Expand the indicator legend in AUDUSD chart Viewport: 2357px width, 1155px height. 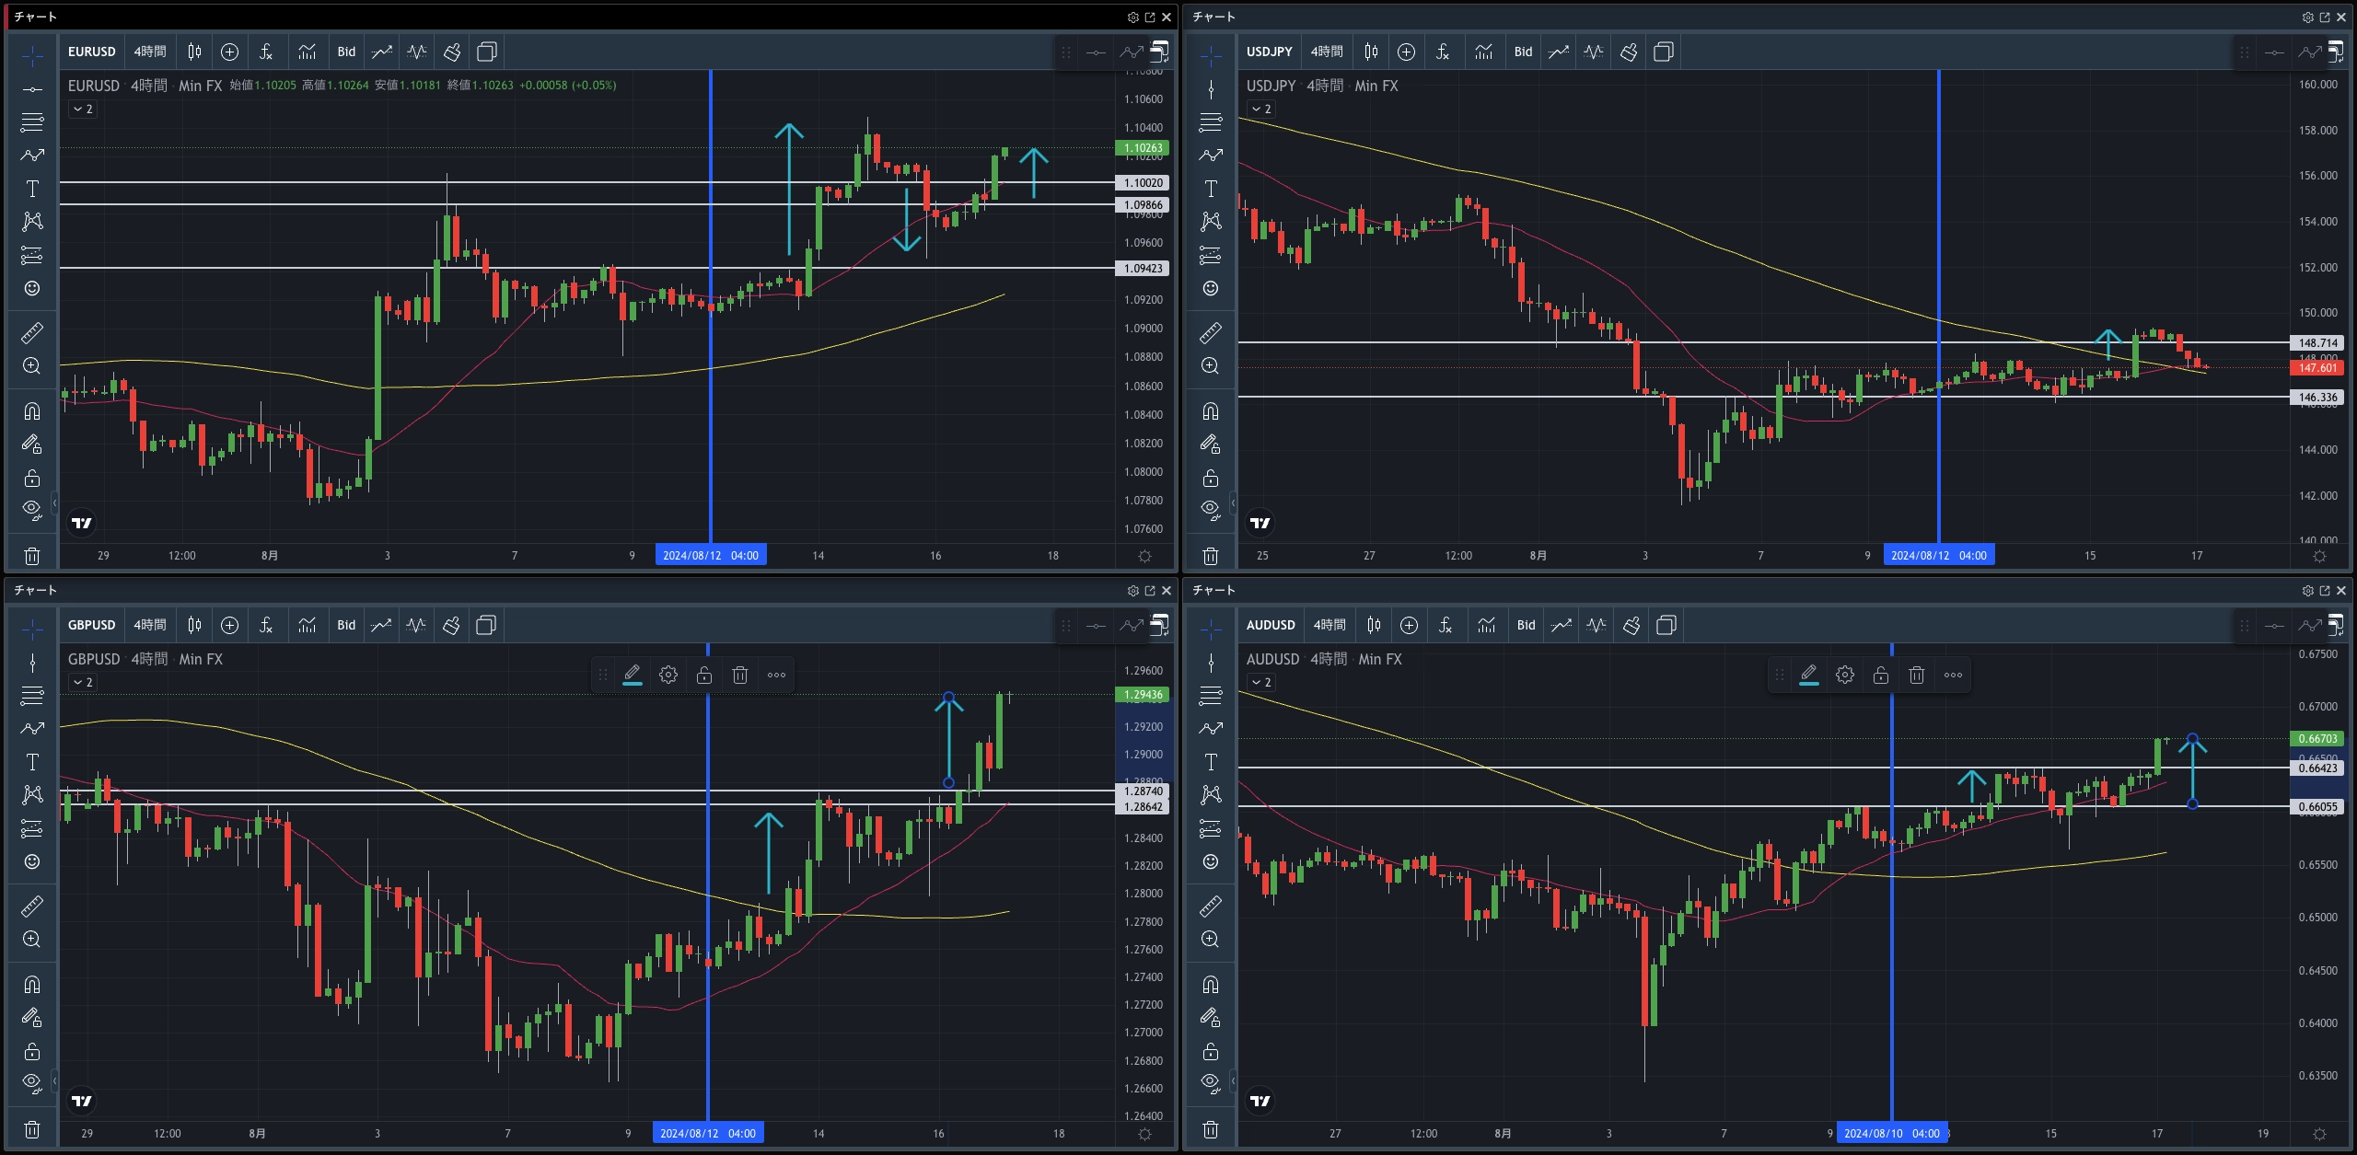1261,682
